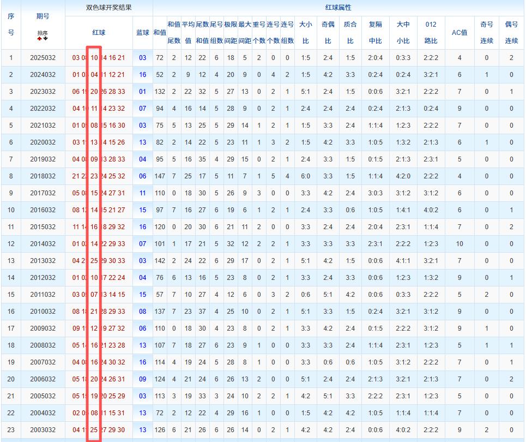Image resolution: width=526 pixels, height=442 pixels.
Task: Click blue ball 16 in the 2024032 row
Action: 143,75
